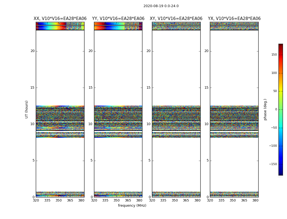Click the phase colorbar gradient strip
The height and width of the screenshot is (219, 287).
[281, 109]
